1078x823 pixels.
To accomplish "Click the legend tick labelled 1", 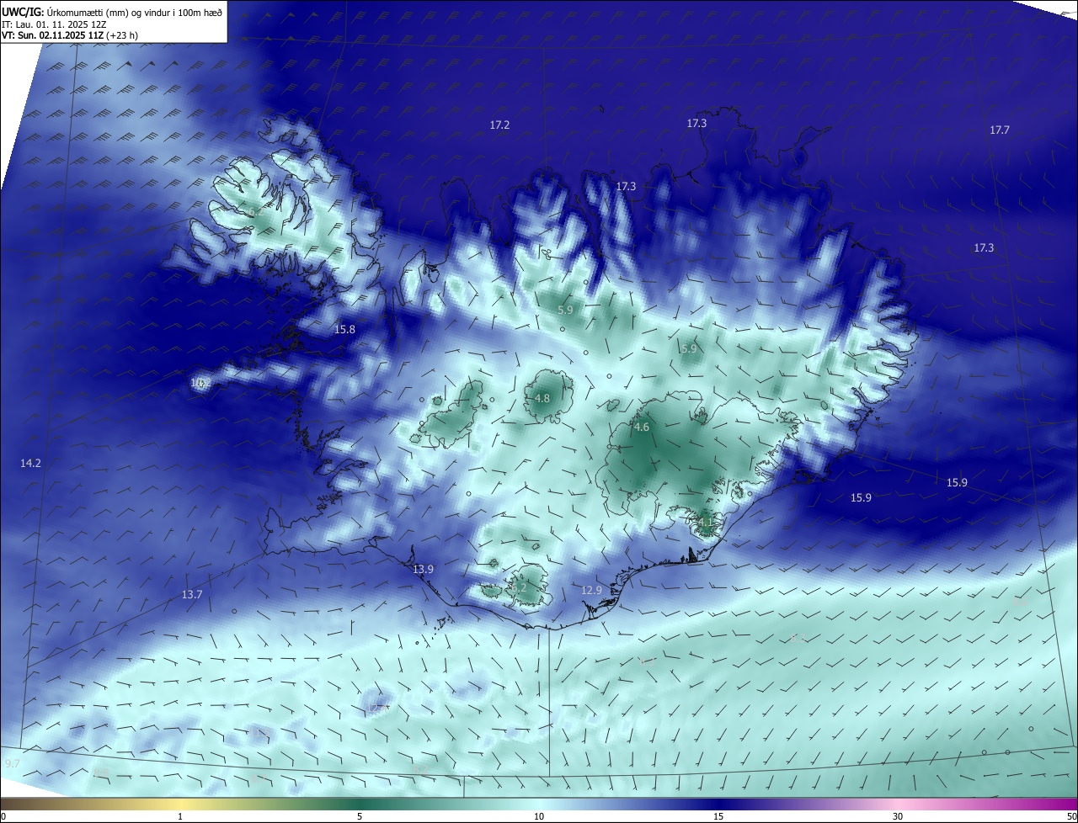I will point(181,817).
